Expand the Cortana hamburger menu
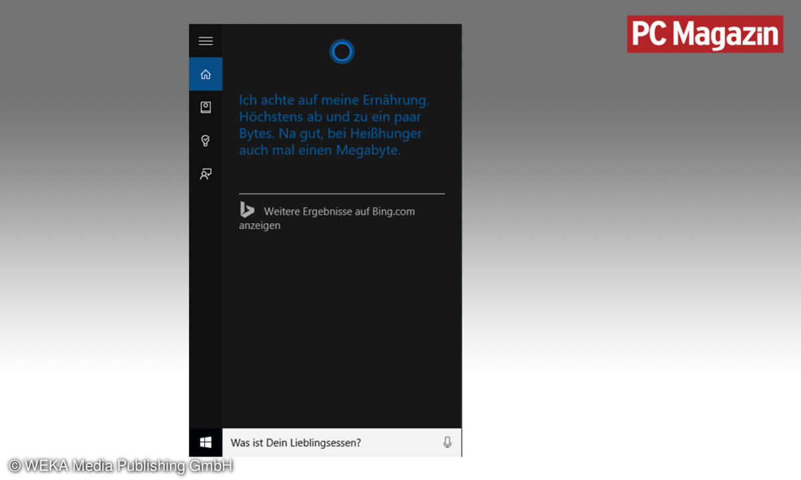Image resolution: width=801 pixels, height=480 pixels. (206, 41)
